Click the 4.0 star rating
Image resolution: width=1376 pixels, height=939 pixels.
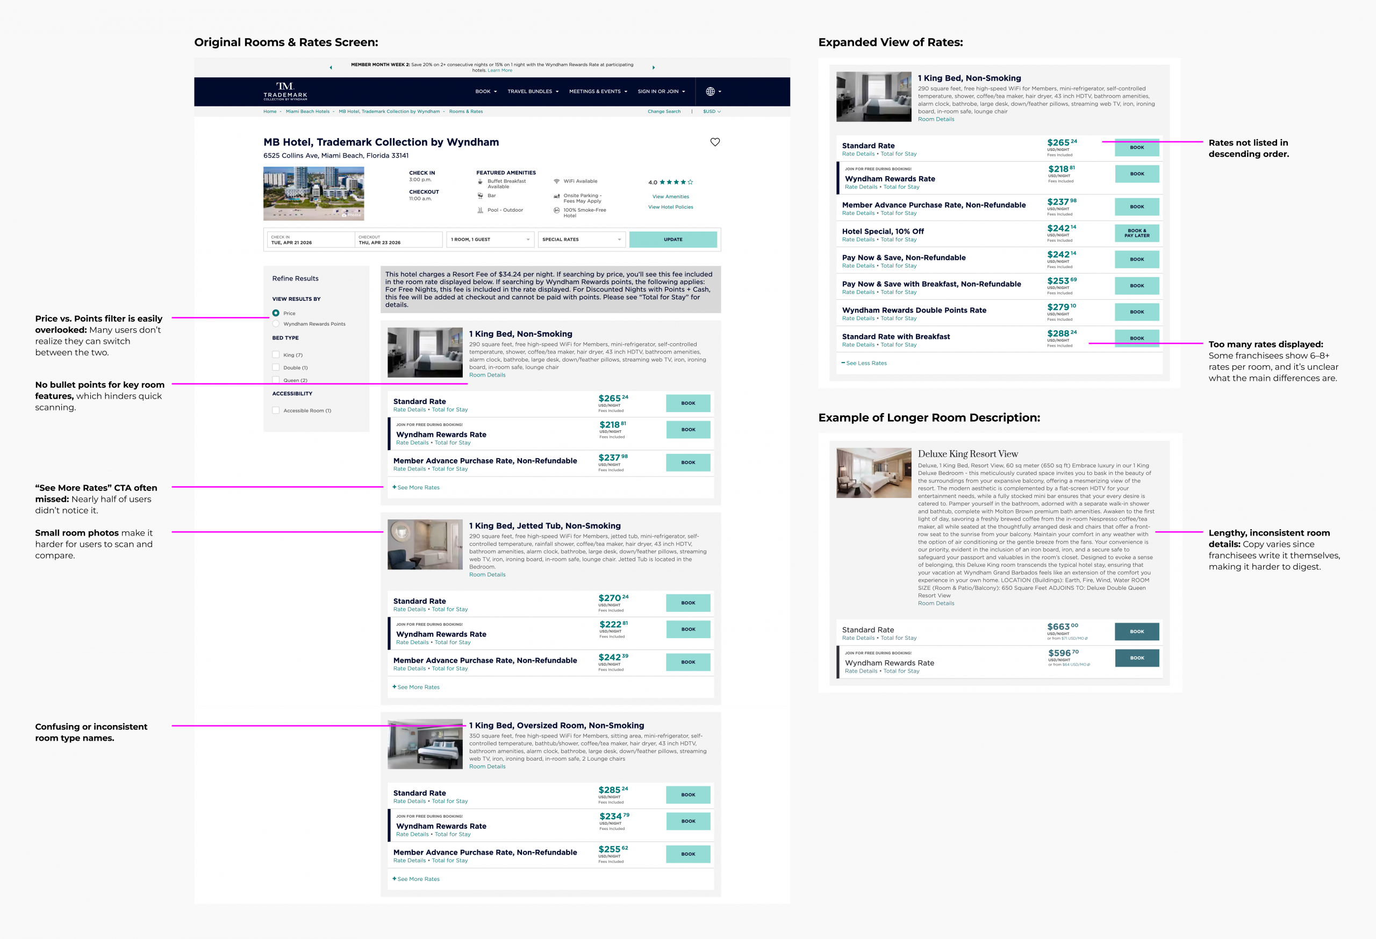click(670, 182)
